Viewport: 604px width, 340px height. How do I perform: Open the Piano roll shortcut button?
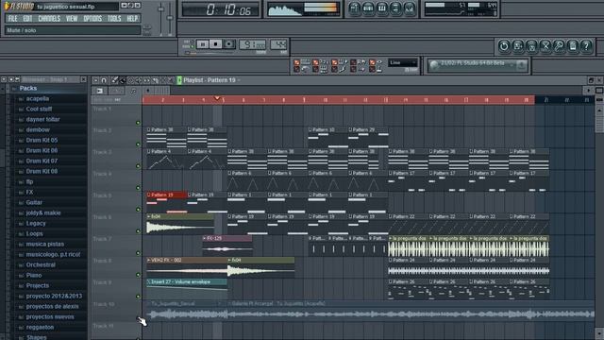(381, 8)
